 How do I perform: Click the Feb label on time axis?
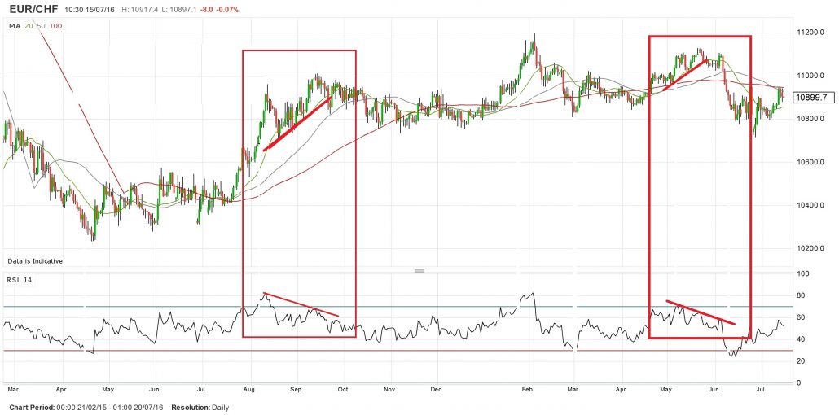(528, 391)
